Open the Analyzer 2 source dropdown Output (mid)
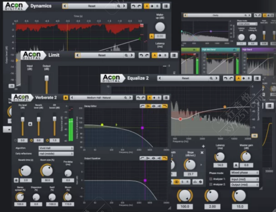 pos(245,184)
